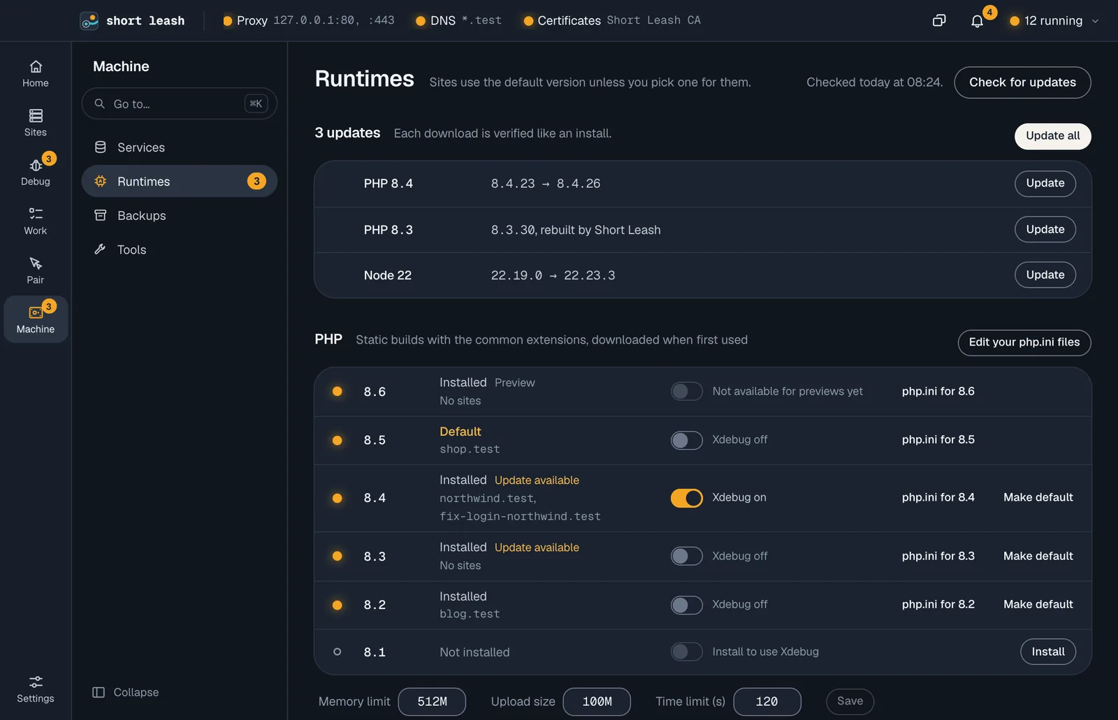Click the DNS *.test status indicator
This screenshot has width=1118, height=720.
pyautogui.click(x=458, y=20)
